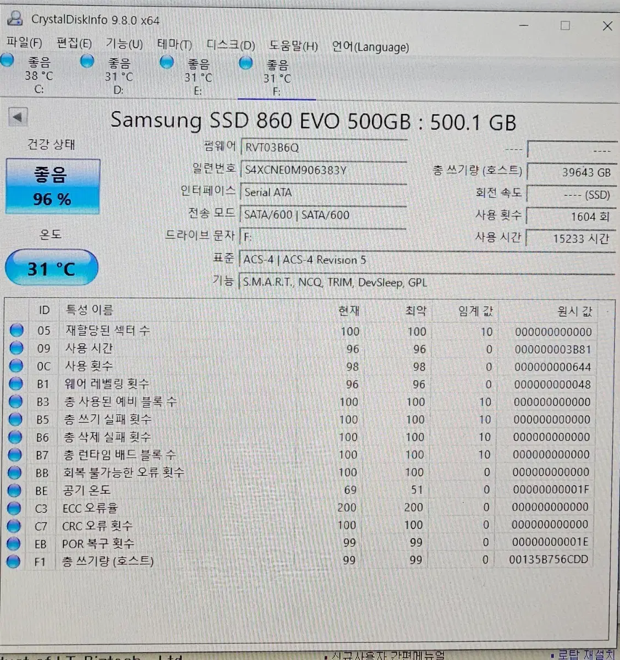The height and width of the screenshot is (660, 620).
Task: Click the standard field ACS-4 Revision 5
Action: pos(427,260)
